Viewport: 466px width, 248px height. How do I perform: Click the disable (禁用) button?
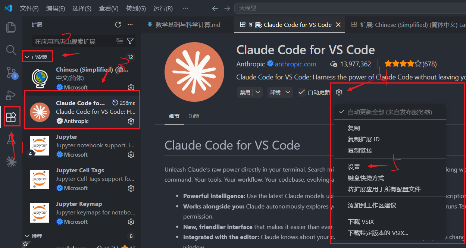pyautogui.click(x=245, y=92)
